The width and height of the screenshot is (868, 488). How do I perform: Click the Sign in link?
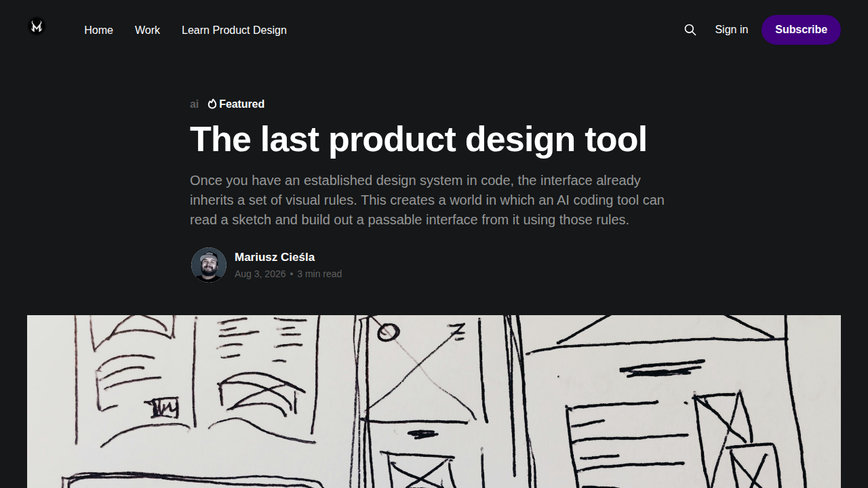coord(731,29)
